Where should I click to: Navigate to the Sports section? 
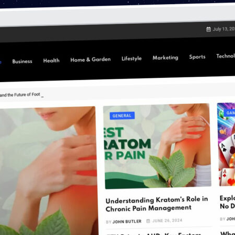tap(197, 57)
